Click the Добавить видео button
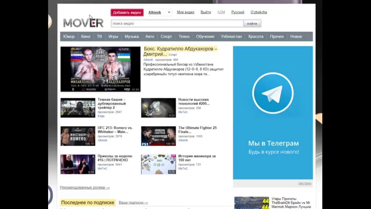Image resolution: width=371 pixels, height=209 pixels. pos(127,12)
